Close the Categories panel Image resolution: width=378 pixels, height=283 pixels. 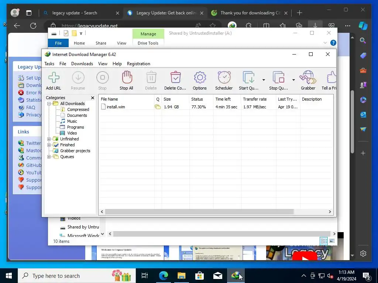(93, 98)
